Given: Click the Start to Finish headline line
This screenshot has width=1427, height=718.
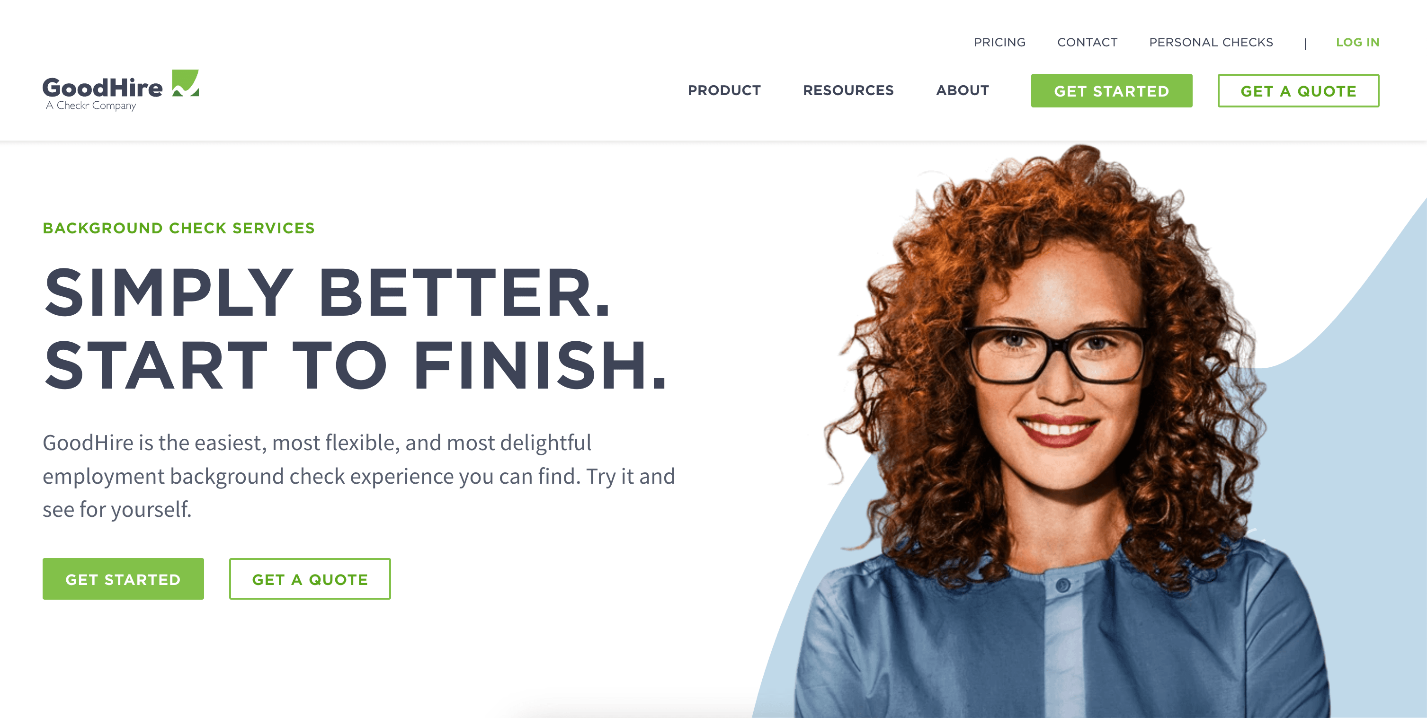Looking at the screenshot, I should [355, 364].
